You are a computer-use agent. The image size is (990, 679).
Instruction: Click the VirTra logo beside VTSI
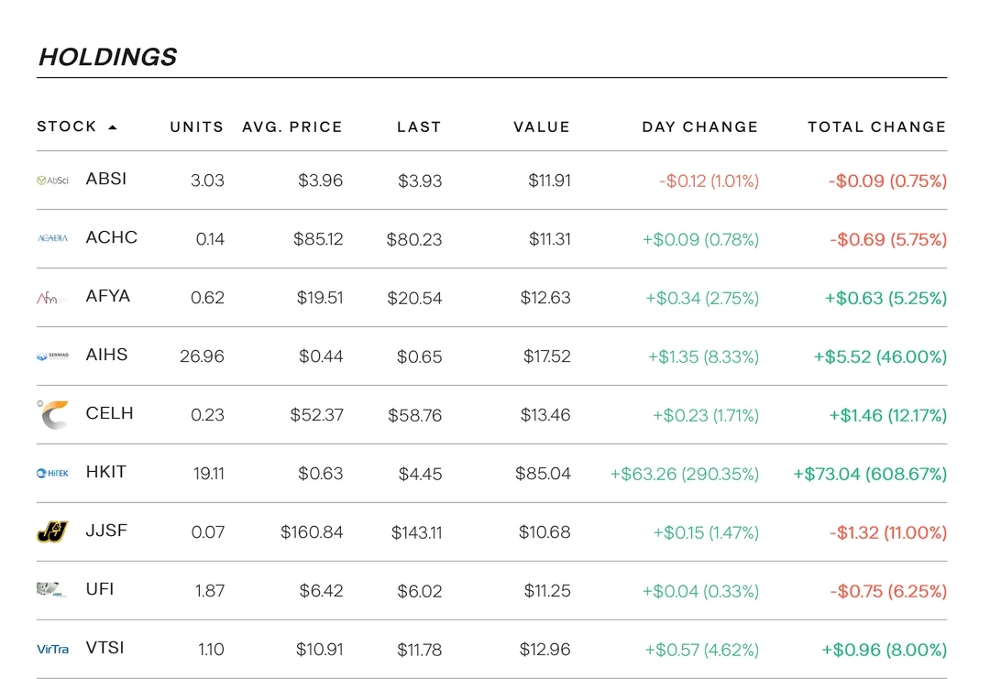(52, 649)
